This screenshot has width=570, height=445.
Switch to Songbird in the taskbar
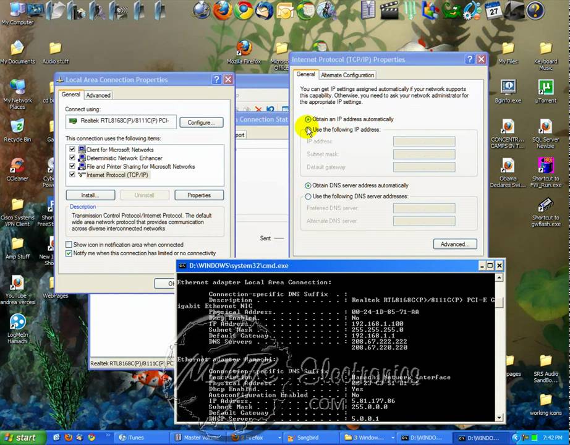[x=311, y=438]
